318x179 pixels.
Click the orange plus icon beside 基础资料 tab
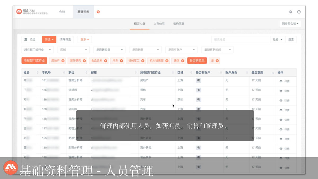pos(98,12)
